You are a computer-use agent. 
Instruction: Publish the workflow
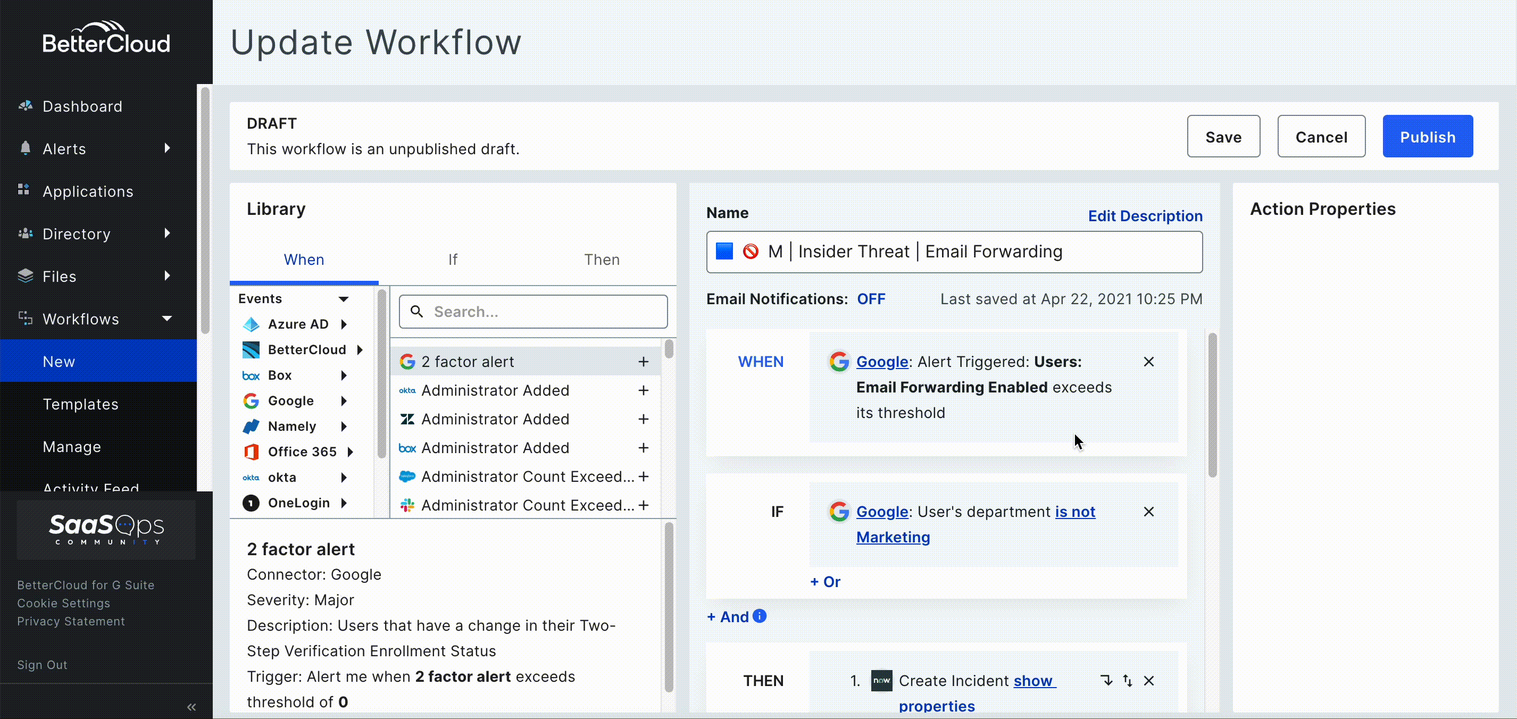click(1428, 137)
